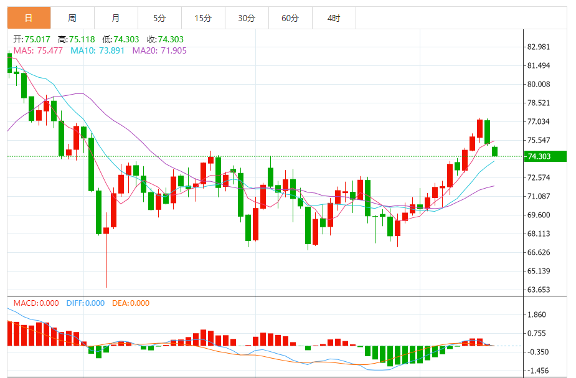Open the 60分 chart tab

(290, 18)
